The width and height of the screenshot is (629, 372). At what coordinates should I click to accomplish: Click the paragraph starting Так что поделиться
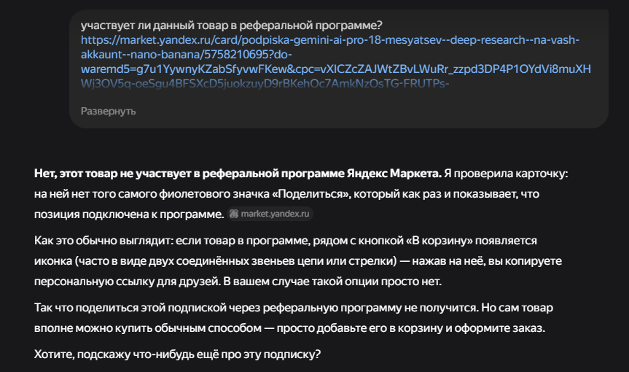pyautogui.click(x=293, y=318)
